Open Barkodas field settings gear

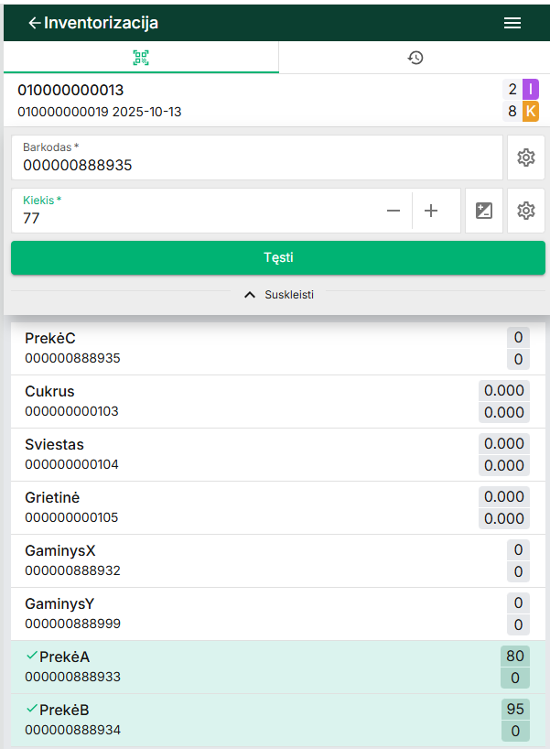point(526,157)
